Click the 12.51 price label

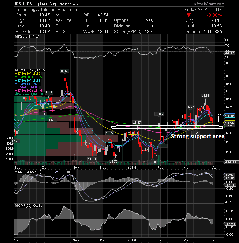click(163, 146)
